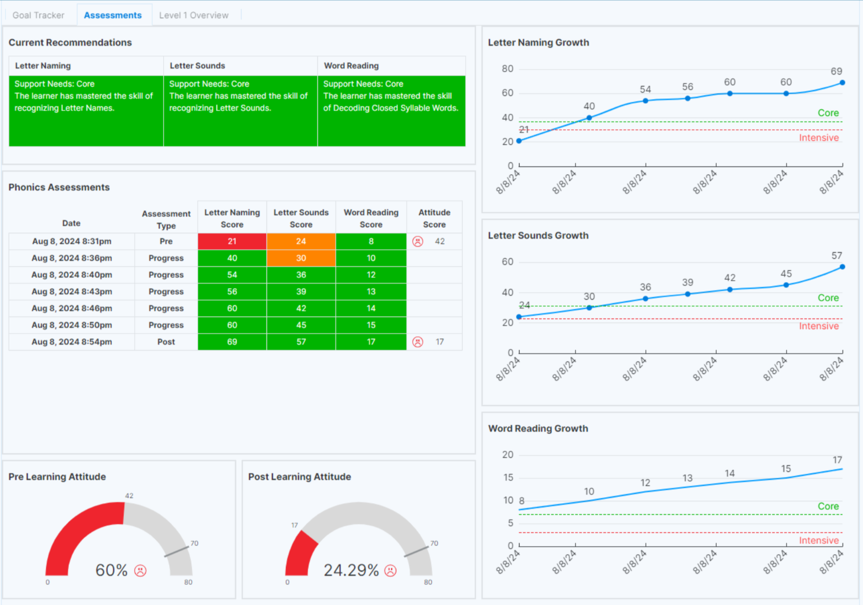863x605 pixels.
Task: Click the Letter Naming Score column header
Action: pos(232,218)
